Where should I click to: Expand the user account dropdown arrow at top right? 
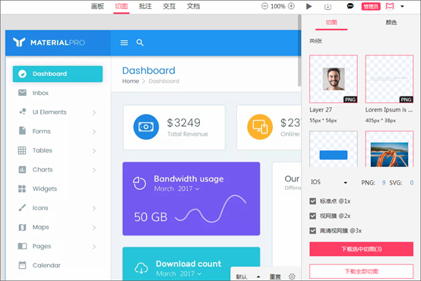[x=402, y=6]
